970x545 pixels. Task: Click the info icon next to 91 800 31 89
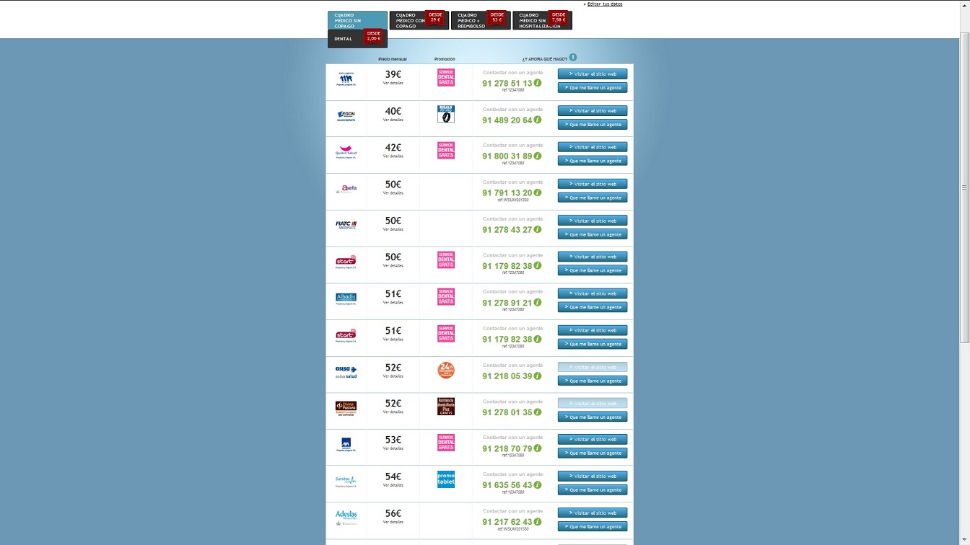tap(538, 156)
